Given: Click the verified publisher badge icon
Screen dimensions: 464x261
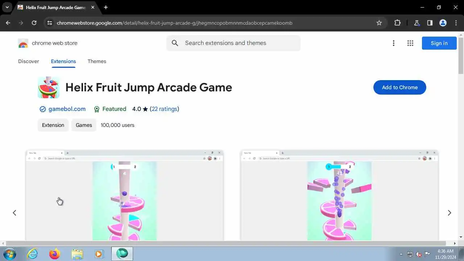Looking at the screenshot, I should pyautogui.click(x=42, y=109).
